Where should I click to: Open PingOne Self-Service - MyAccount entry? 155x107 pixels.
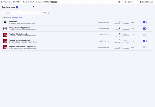[22, 46]
